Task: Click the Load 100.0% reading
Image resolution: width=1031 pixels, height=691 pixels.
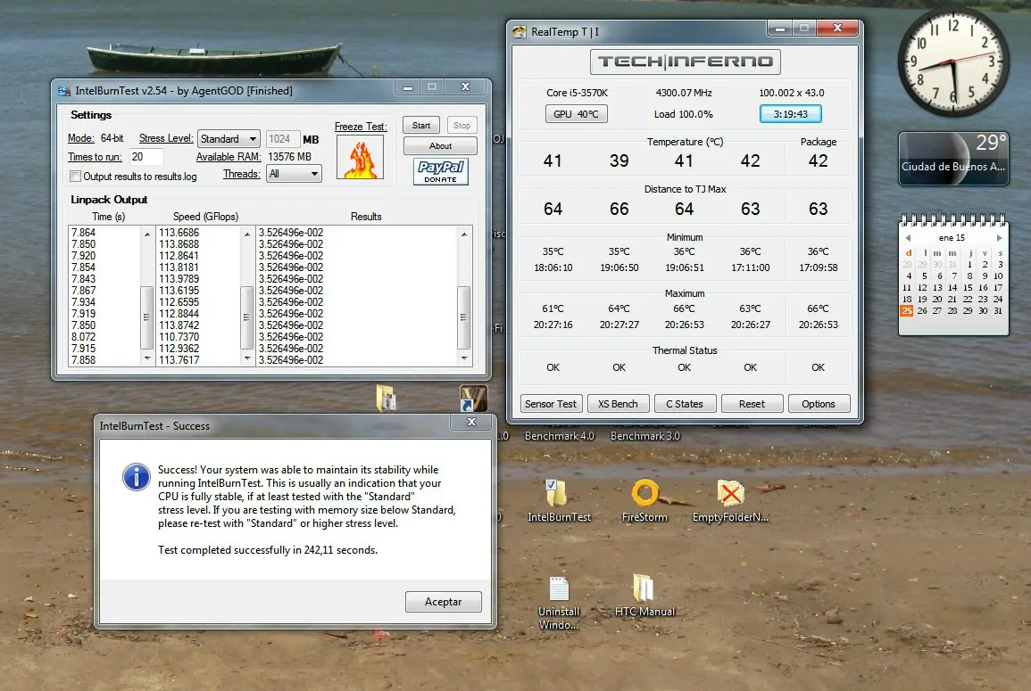Action: (x=683, y=114)
